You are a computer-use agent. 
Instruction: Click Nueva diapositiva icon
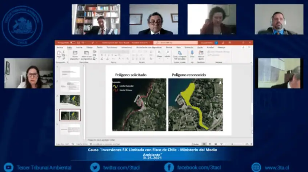tap(75, 53)
